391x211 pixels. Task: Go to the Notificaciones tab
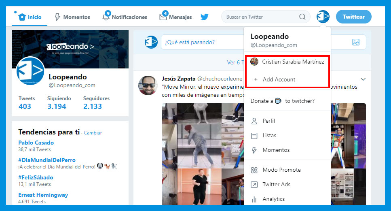pos(125,17)
